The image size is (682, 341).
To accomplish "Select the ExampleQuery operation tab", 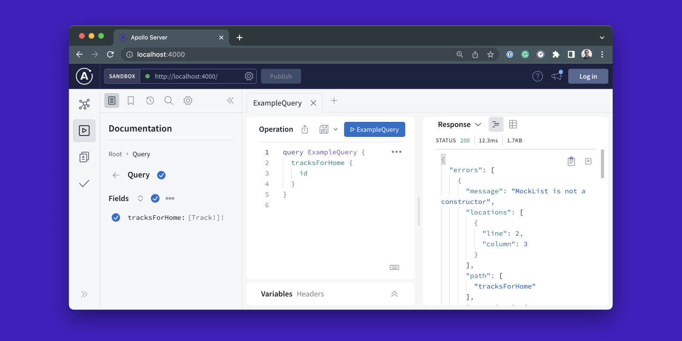I will (x=277, y=103).
